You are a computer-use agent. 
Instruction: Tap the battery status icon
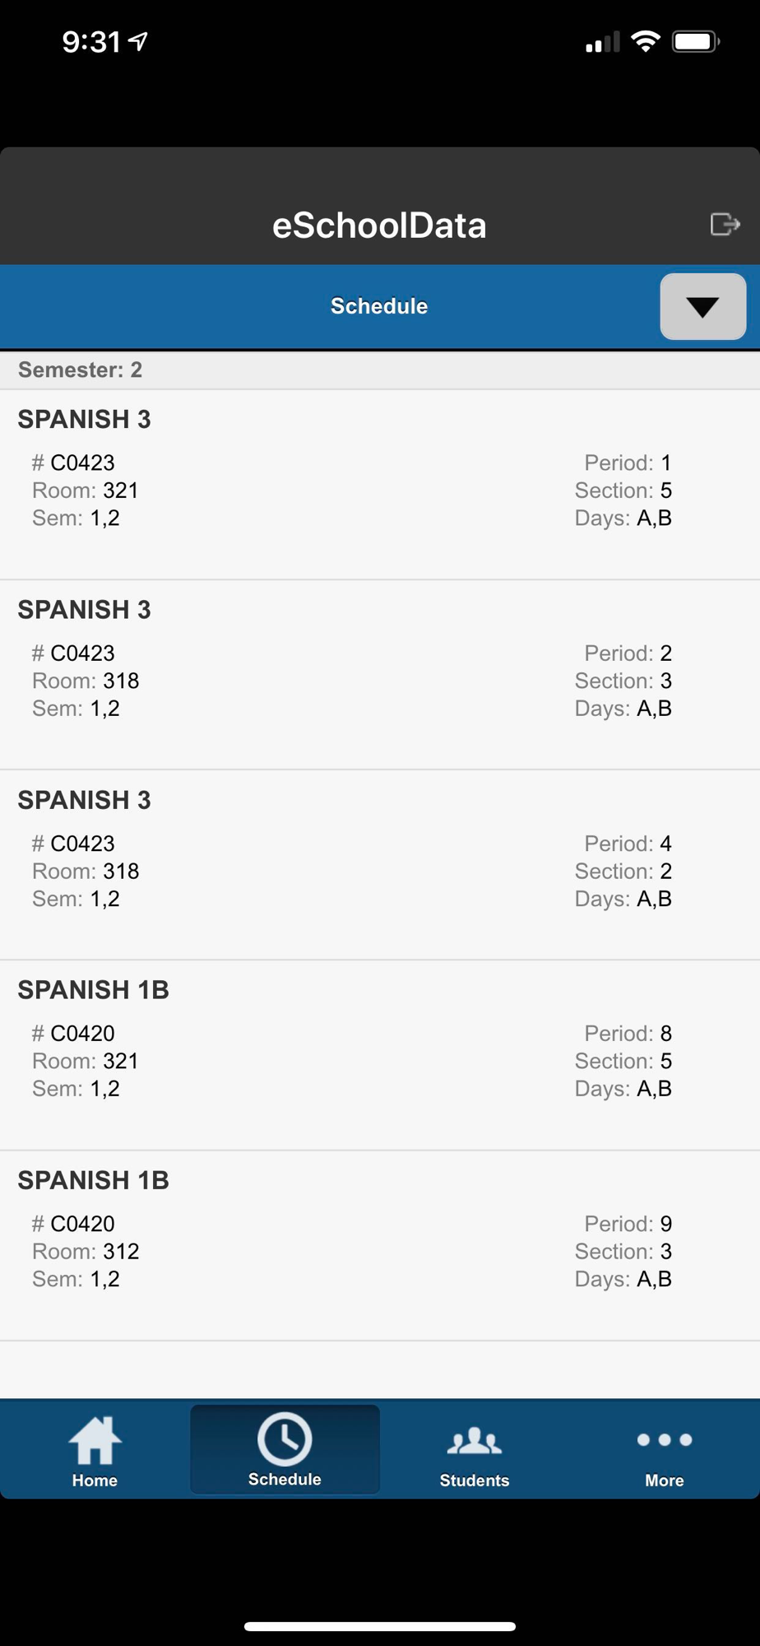[x=696, y=41]
